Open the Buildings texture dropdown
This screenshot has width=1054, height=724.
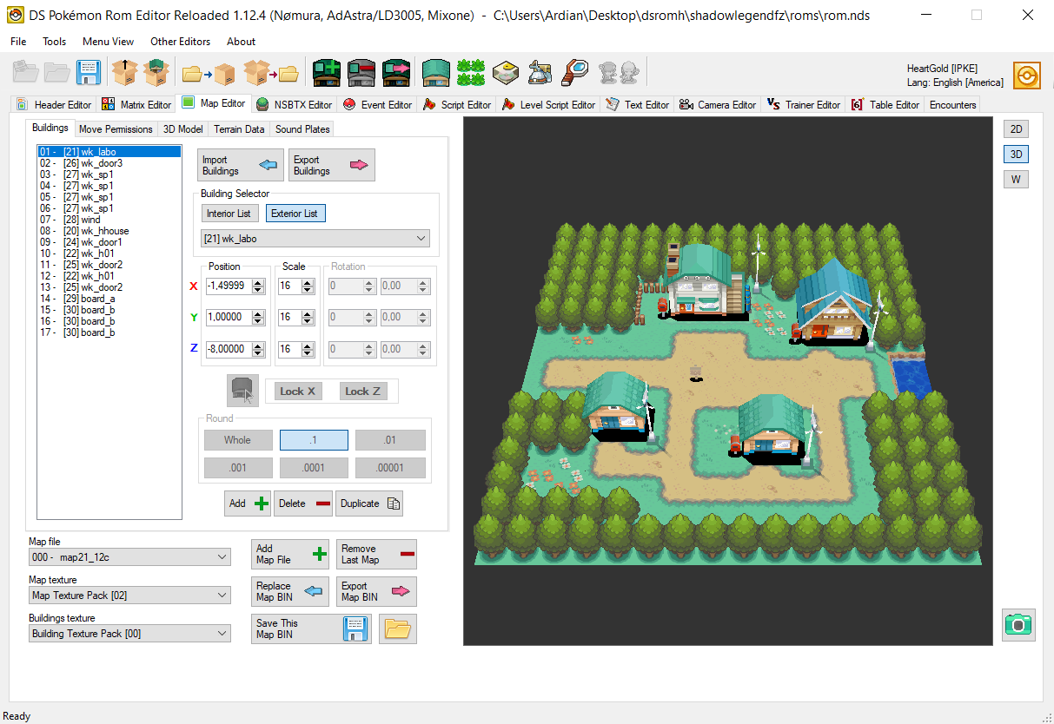pos(222,634)
